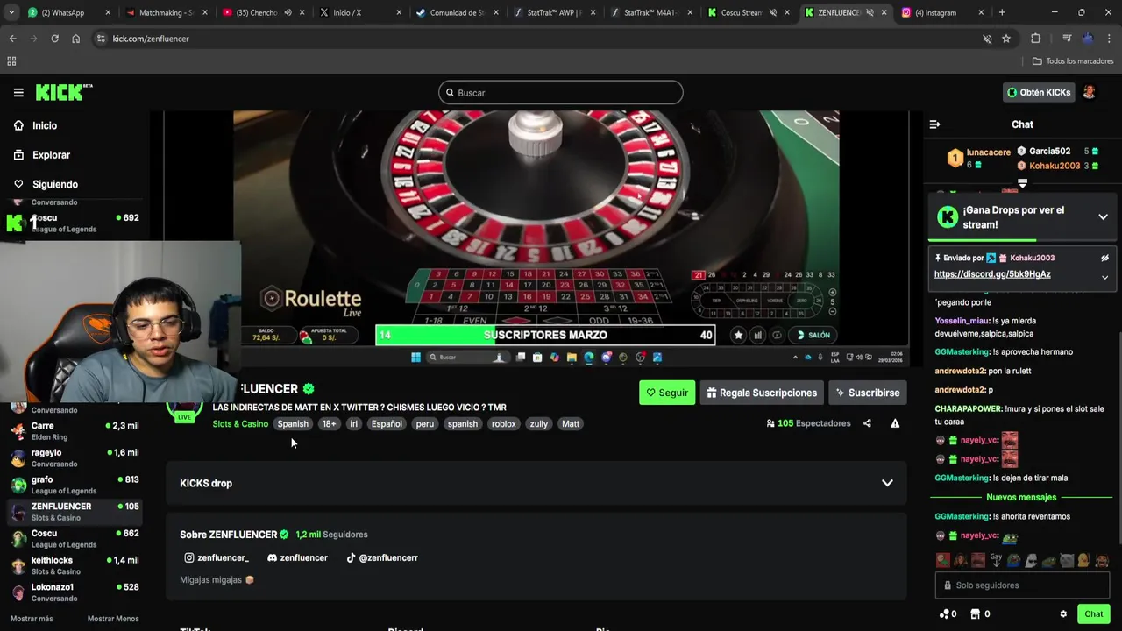Screen dimensions: 1122x631
Task: Go to Inicio in Kick sidebar
Action: (x=35, y=125)
